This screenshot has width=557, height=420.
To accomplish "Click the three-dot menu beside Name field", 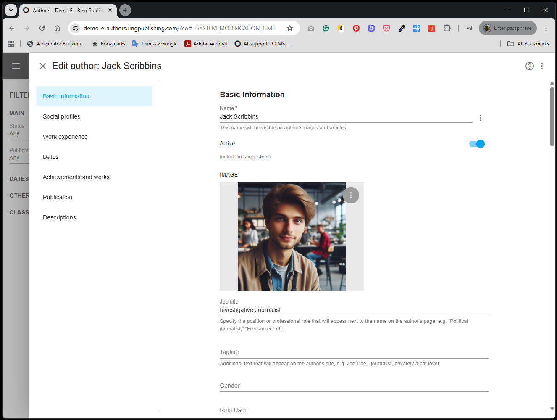I will click(480, 118).
